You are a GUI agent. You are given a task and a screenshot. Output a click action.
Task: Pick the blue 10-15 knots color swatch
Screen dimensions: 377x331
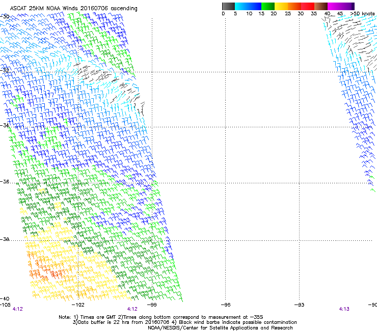coord(255,6)
